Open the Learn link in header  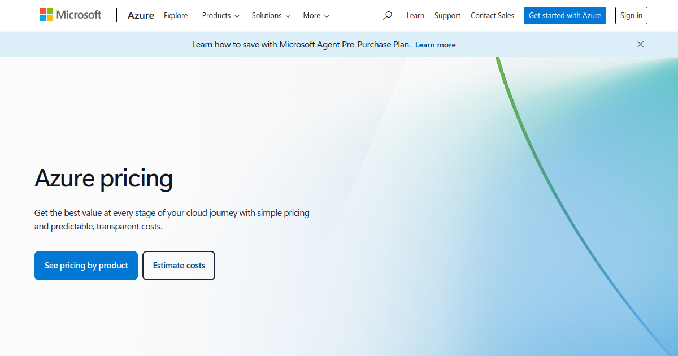point(415,16)
